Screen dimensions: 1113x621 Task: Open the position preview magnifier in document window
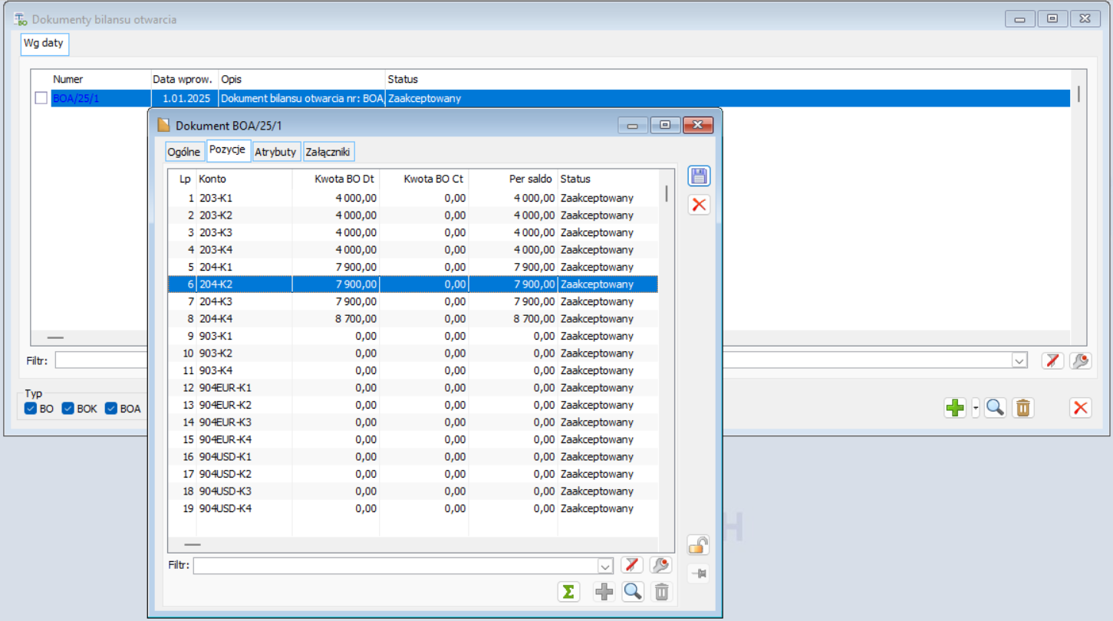(633, 592)
